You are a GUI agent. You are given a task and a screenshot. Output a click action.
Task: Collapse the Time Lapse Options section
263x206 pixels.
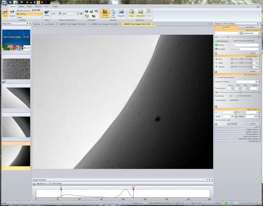(260, 74)
